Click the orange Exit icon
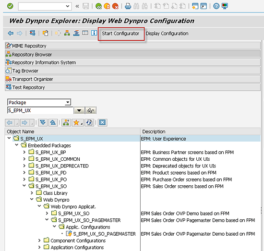264x251 pixels. (x=107, y=6)
